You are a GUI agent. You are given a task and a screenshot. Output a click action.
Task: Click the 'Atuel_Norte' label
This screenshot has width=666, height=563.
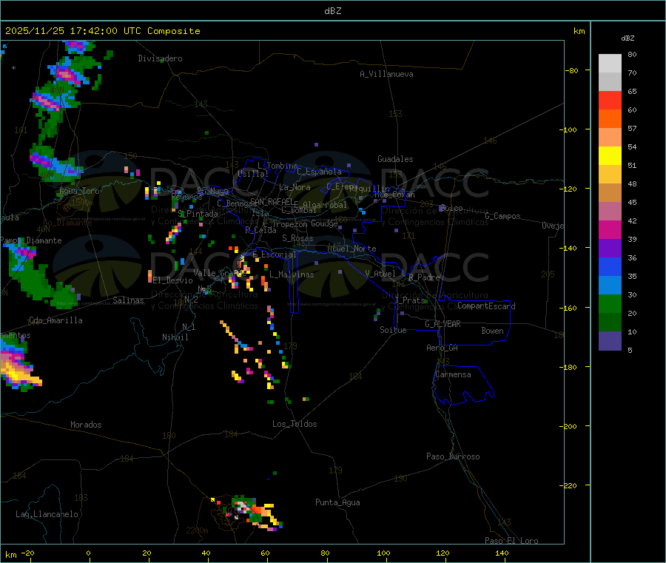click(351, 249)
